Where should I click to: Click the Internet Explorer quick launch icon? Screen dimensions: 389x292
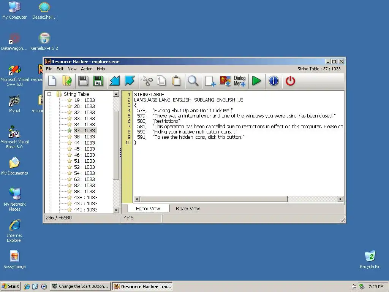point(27,287)
